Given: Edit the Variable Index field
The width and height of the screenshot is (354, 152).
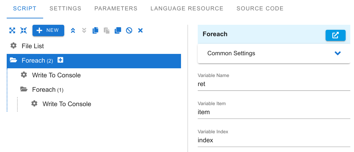Looking at the screenshot, I should pyautogui.click(x=274, y=140).
